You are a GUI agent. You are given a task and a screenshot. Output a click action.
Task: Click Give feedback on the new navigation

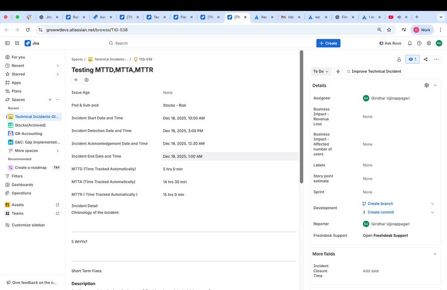32,282
